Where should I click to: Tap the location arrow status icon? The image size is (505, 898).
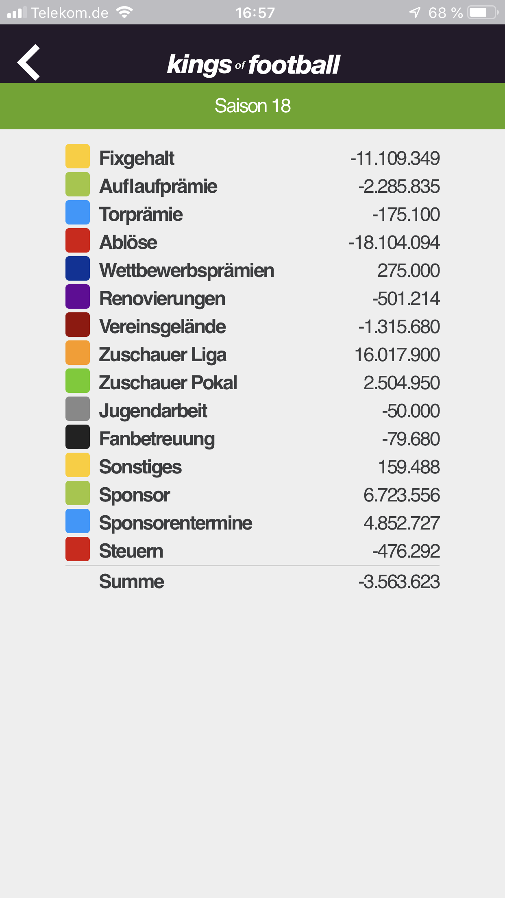coord(415,13)
